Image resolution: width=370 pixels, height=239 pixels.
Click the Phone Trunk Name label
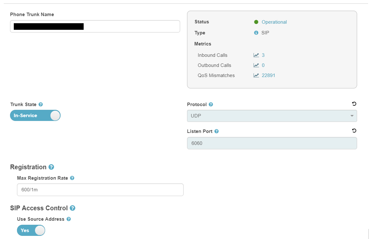[x=32, y=14]
